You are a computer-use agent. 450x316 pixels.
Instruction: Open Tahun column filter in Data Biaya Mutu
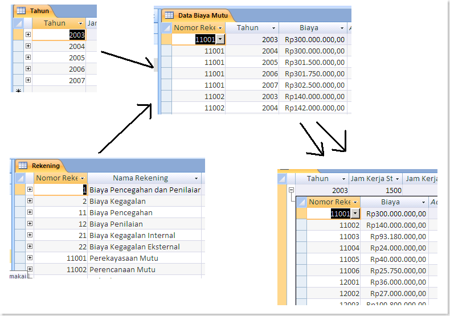pyautogui.click(x=273, y=28)
